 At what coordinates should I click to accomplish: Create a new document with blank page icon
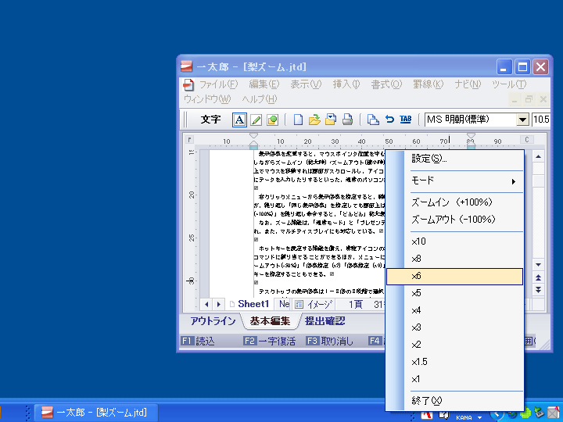pos(298,120)
